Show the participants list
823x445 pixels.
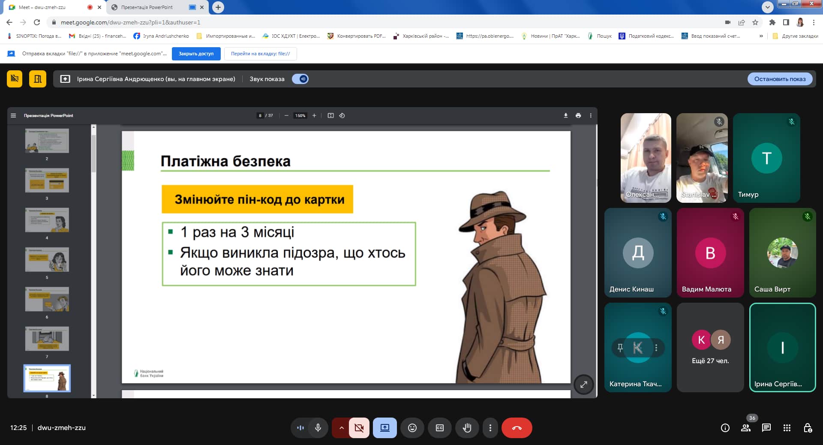746,428
